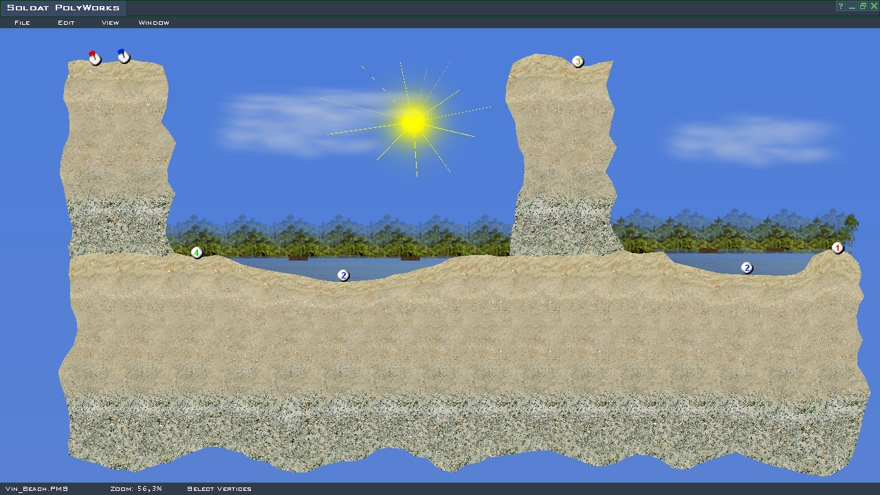The width and height of the screenshot is (880, 495).
Task: Select the blue 2 spawn in left pond
Action: coord(343,275)
